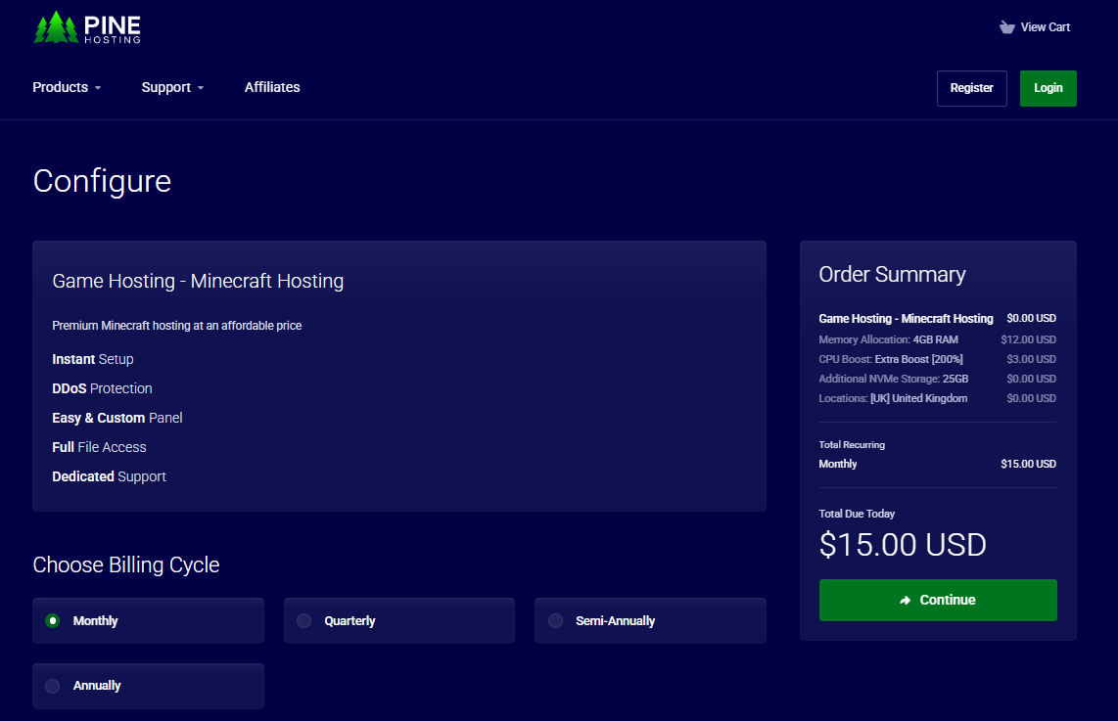Viewport: 1118px width, 721px height.
Task: Select the Annually billing cycle
Action: pos(148,686)
